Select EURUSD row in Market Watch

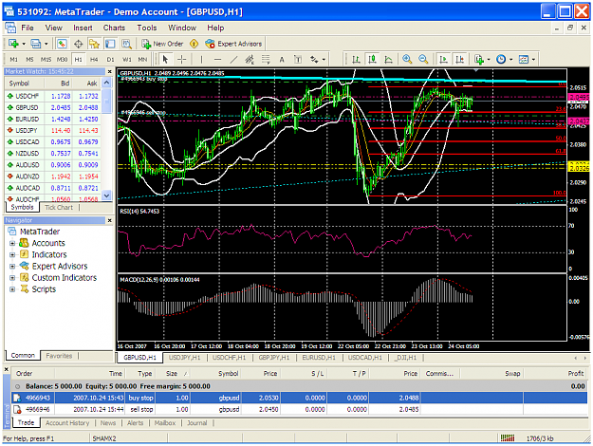(x=53, y=119)
